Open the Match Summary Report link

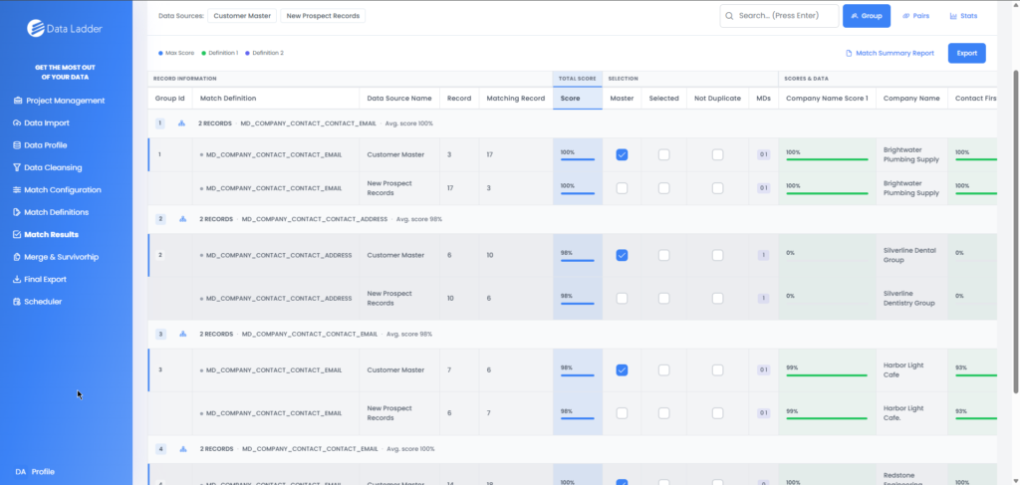click(890, 54)
